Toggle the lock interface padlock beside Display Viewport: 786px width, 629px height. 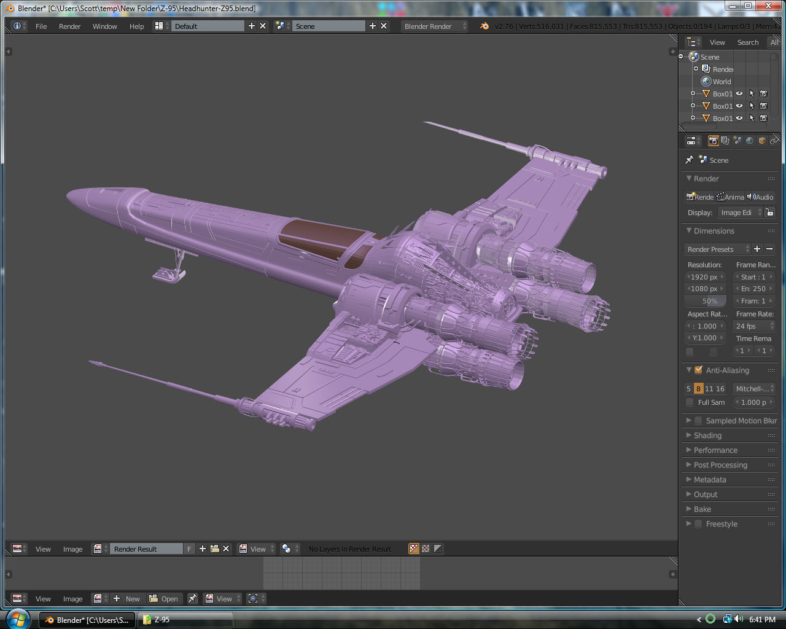(x=769, y=212)
